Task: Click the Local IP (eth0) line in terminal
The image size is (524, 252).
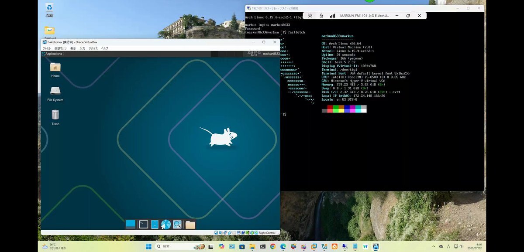Action: click(353, 96)
